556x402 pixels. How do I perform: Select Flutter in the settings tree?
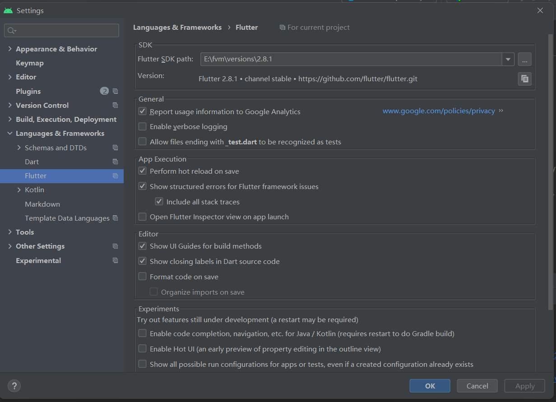(62, 176)
